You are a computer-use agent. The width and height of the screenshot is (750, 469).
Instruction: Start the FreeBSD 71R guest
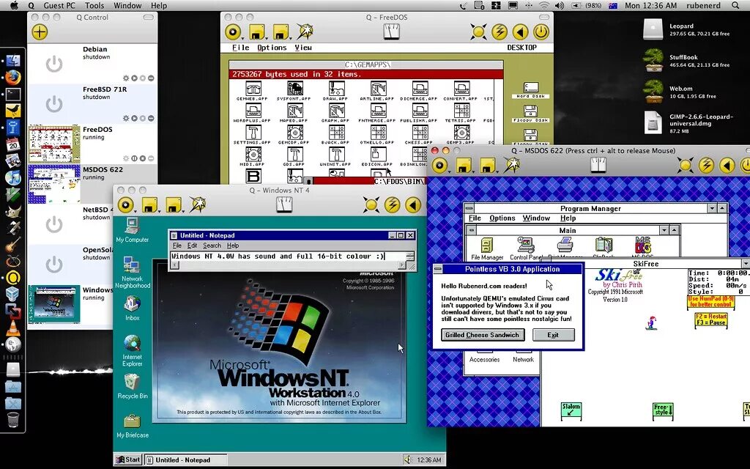point(135,118)
